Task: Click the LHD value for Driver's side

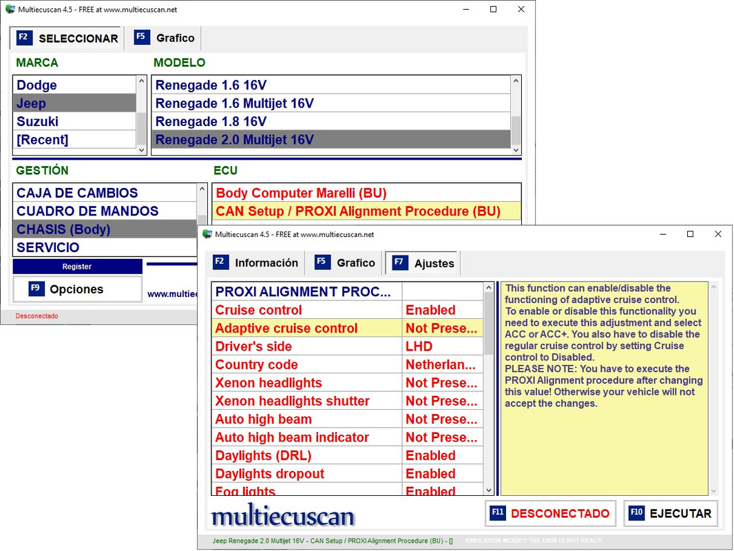Action: coord(442,346)
